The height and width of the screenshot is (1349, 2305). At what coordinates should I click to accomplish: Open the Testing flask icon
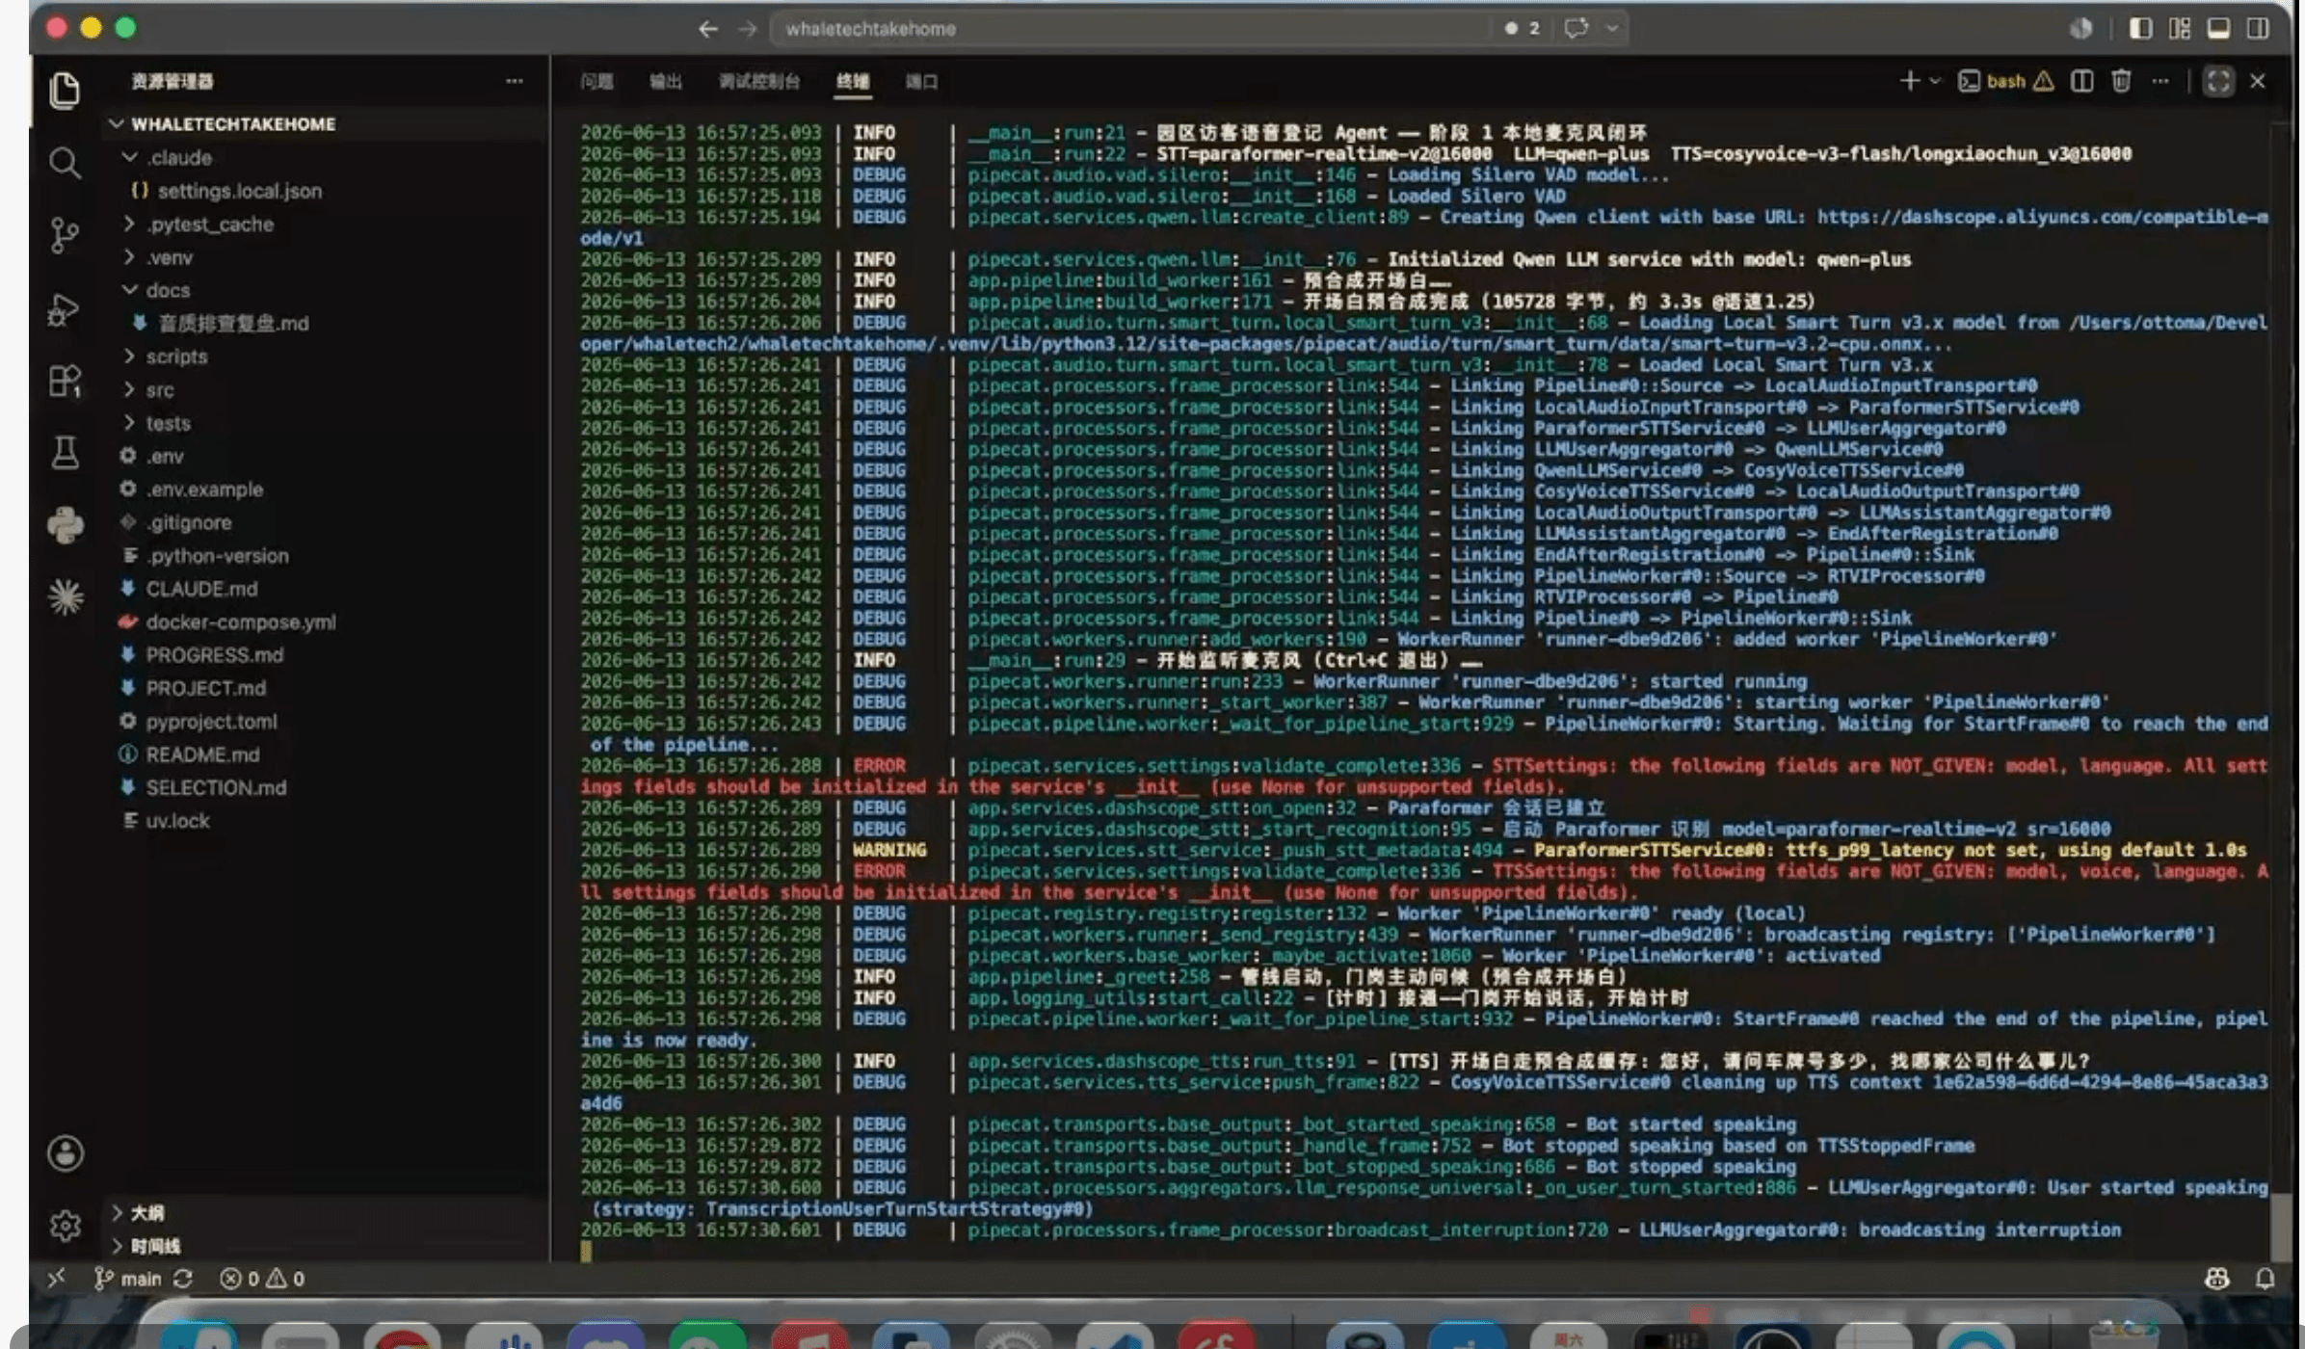click(65, 453)
